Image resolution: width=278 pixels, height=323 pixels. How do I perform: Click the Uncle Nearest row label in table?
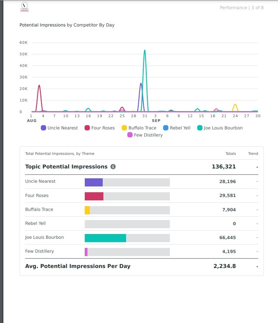pyautogui.click(x=40, y=181)
